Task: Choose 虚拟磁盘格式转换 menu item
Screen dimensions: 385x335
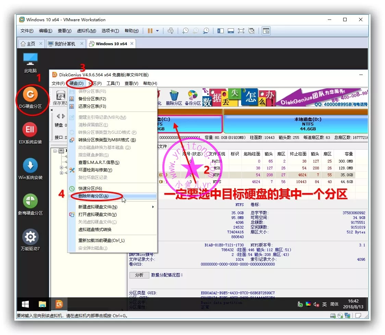Action: point(112,230)
